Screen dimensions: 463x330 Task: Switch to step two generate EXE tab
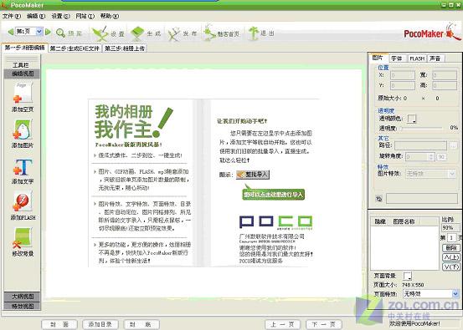tap(75, 48)
